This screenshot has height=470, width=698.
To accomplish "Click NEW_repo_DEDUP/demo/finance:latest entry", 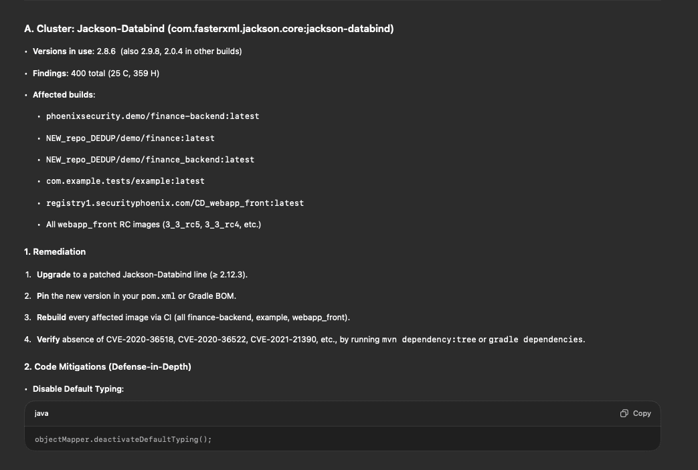I will (130, 138).
